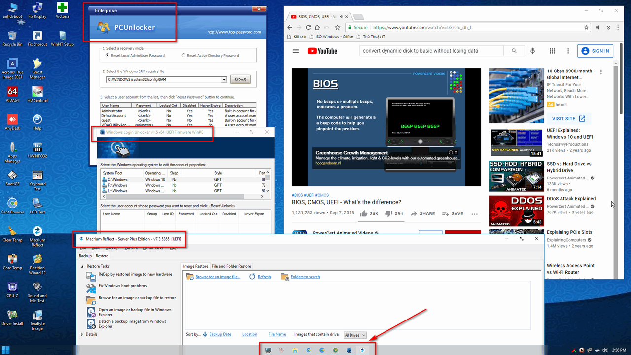631x355 pixels.
Task: Select the File and Folder Restore tab
Action: [x=231, y=266]
